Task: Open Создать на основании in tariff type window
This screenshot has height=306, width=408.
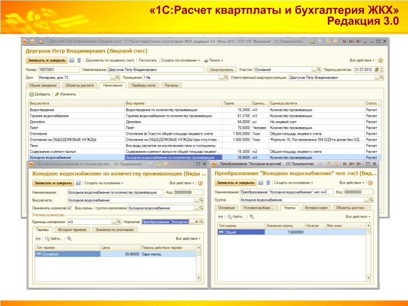Action: click(104, 183)
